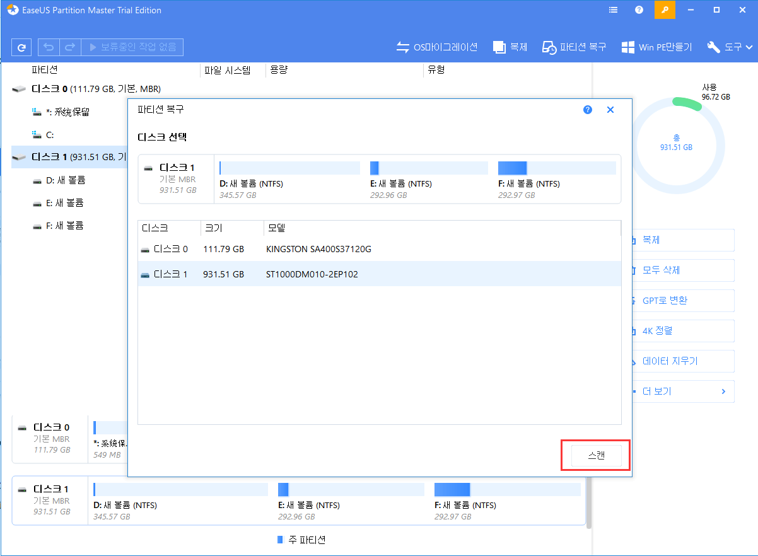Select E: 새 볼륨 in partition tree

59,202
